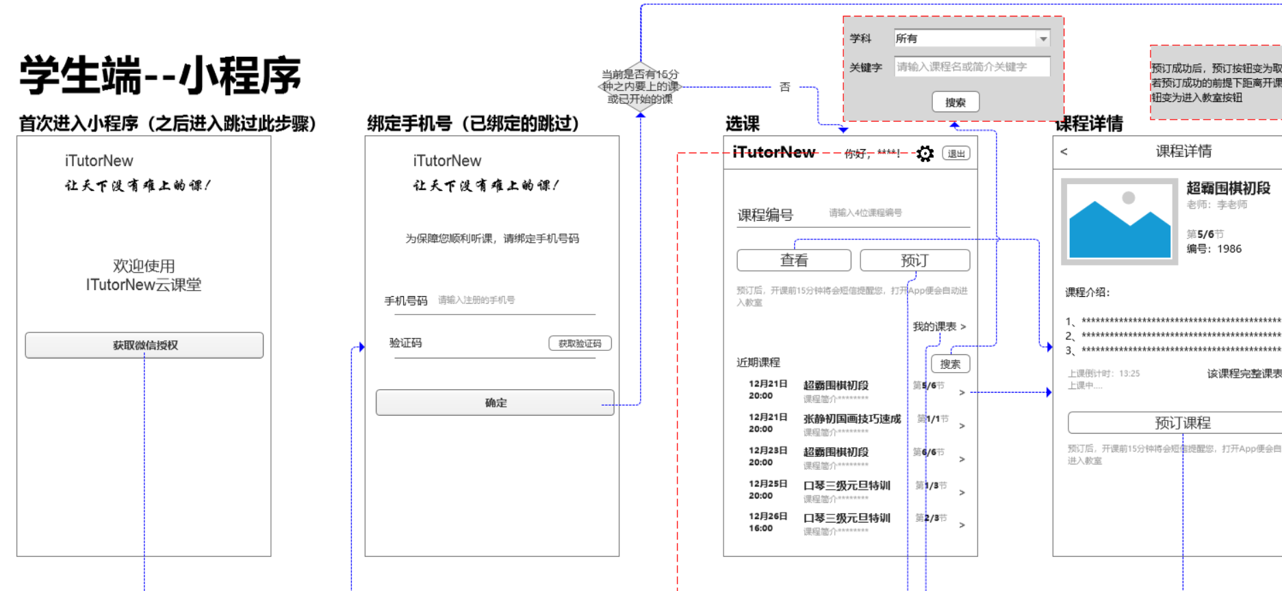This screenshot has width=1282, height=591.
Task: Click the 预订成功后 note box
Action: 1216,83
